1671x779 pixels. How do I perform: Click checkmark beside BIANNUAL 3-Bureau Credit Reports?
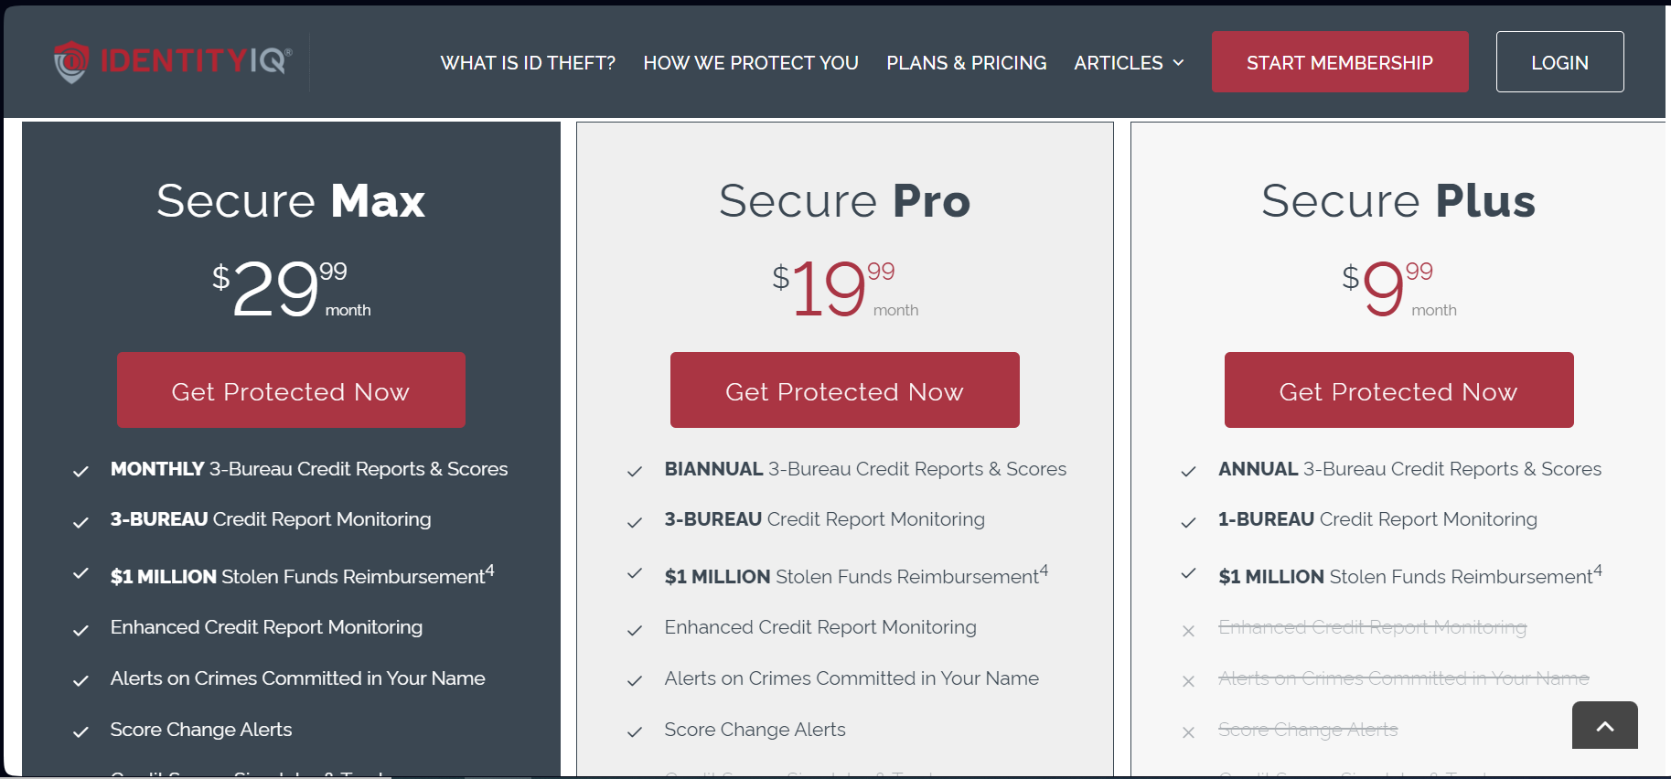635,471
